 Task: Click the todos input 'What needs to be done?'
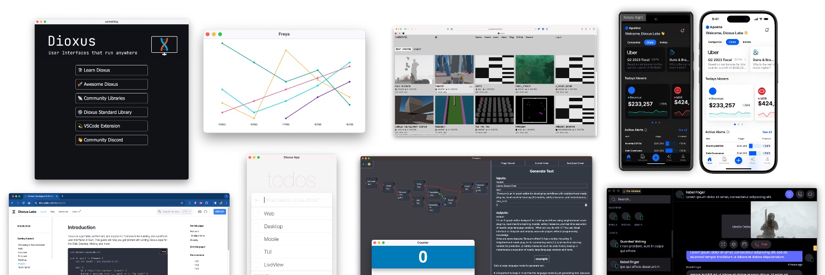tap(296, 200)
